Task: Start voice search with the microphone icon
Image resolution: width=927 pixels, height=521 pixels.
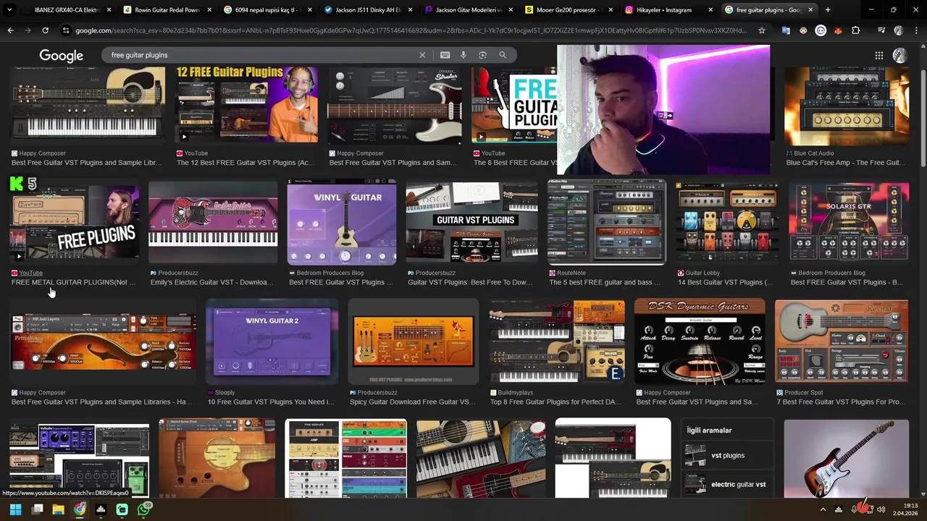Action: [463, 55]
